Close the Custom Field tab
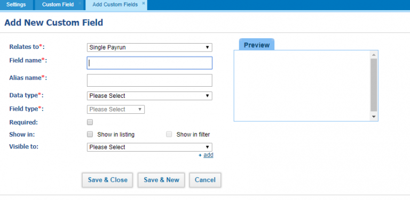The width and height of the screenshot is (410, 200). coord(80,3)
